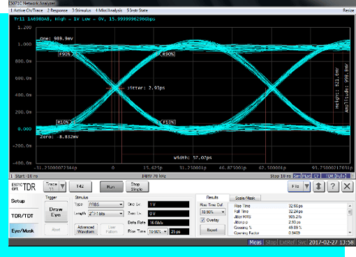The image size is (356, 257).
Task: Open the Trace 11 dropdown arrow
Action: click(62, 187)
